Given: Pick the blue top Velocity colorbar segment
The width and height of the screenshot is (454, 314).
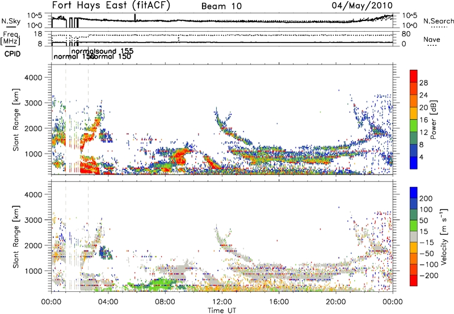Looking at the screenshot, I should point(414,193).
